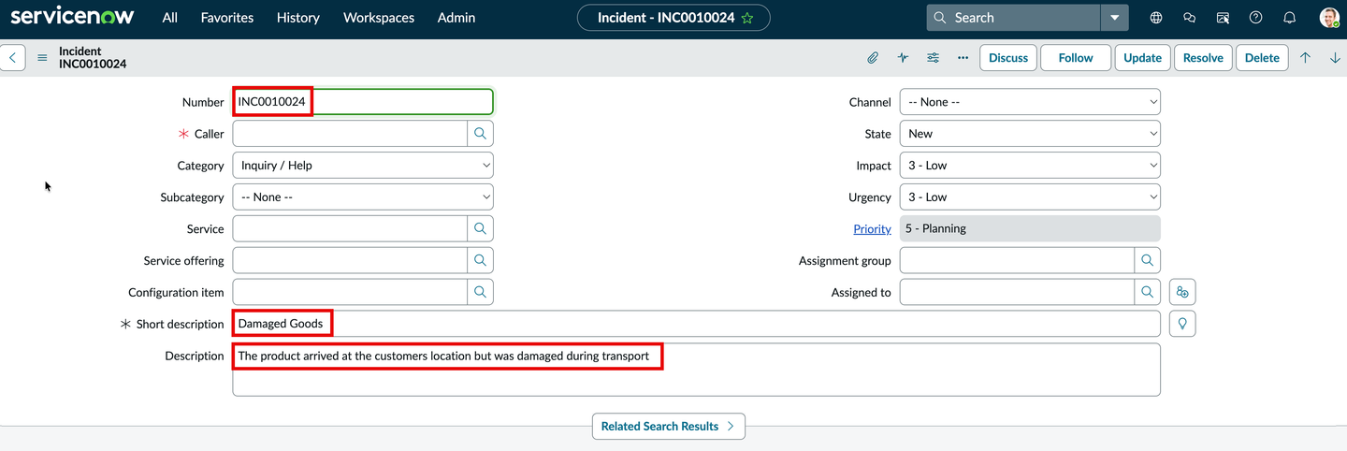
Task: Look up Service with the magnifier icon
Action: click(480, 228)
